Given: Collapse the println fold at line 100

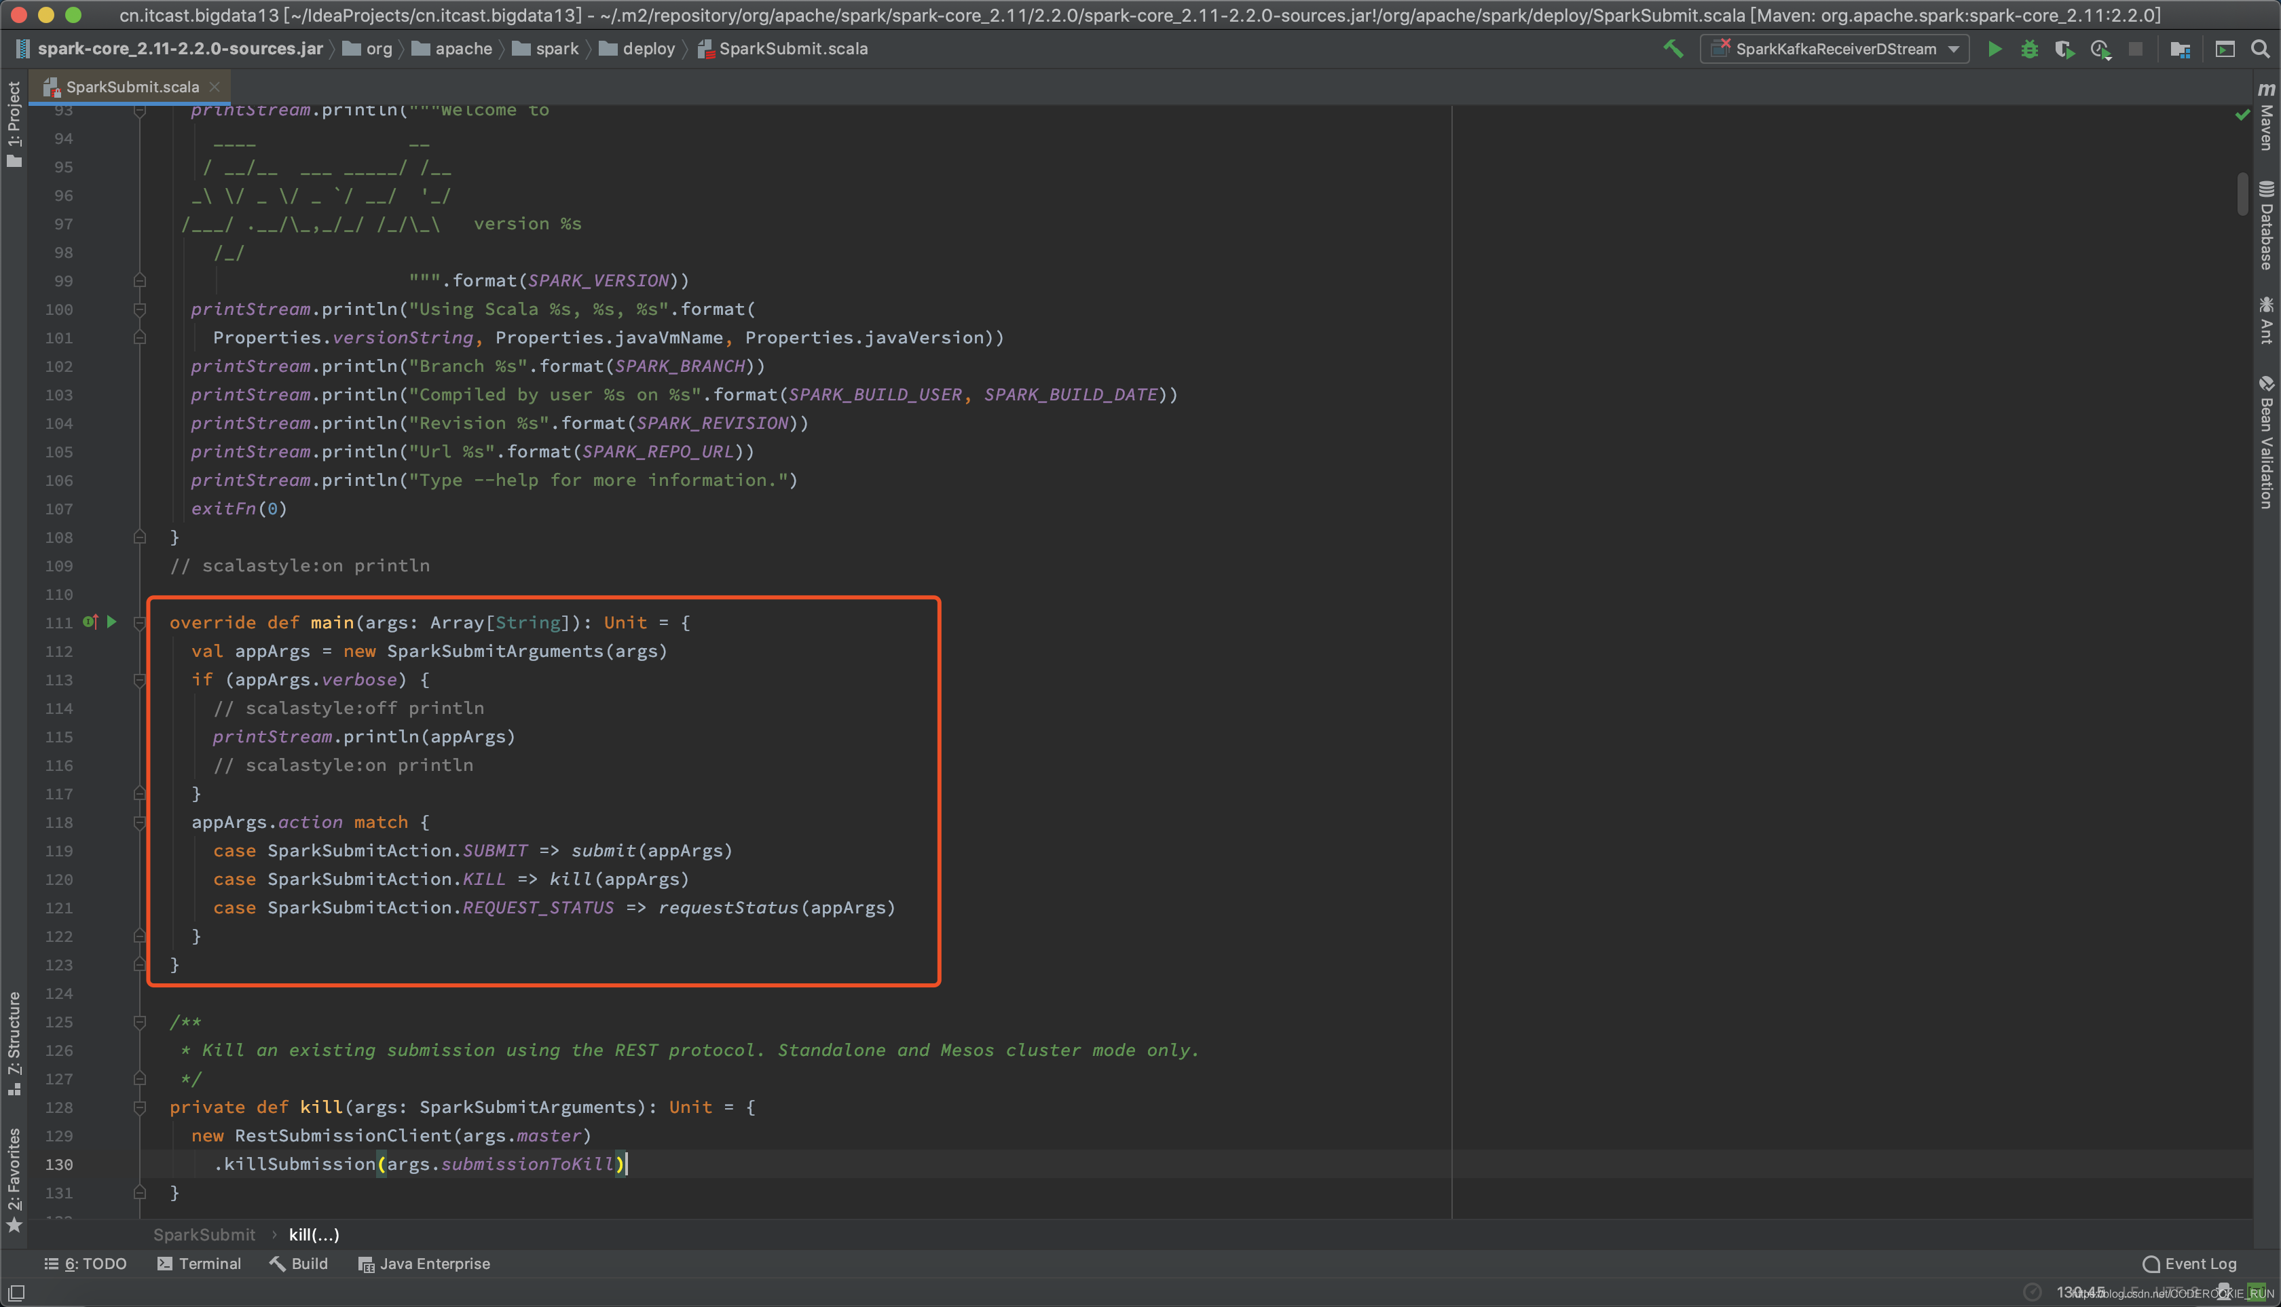Looking at the screenshot, I should (139, 309).
